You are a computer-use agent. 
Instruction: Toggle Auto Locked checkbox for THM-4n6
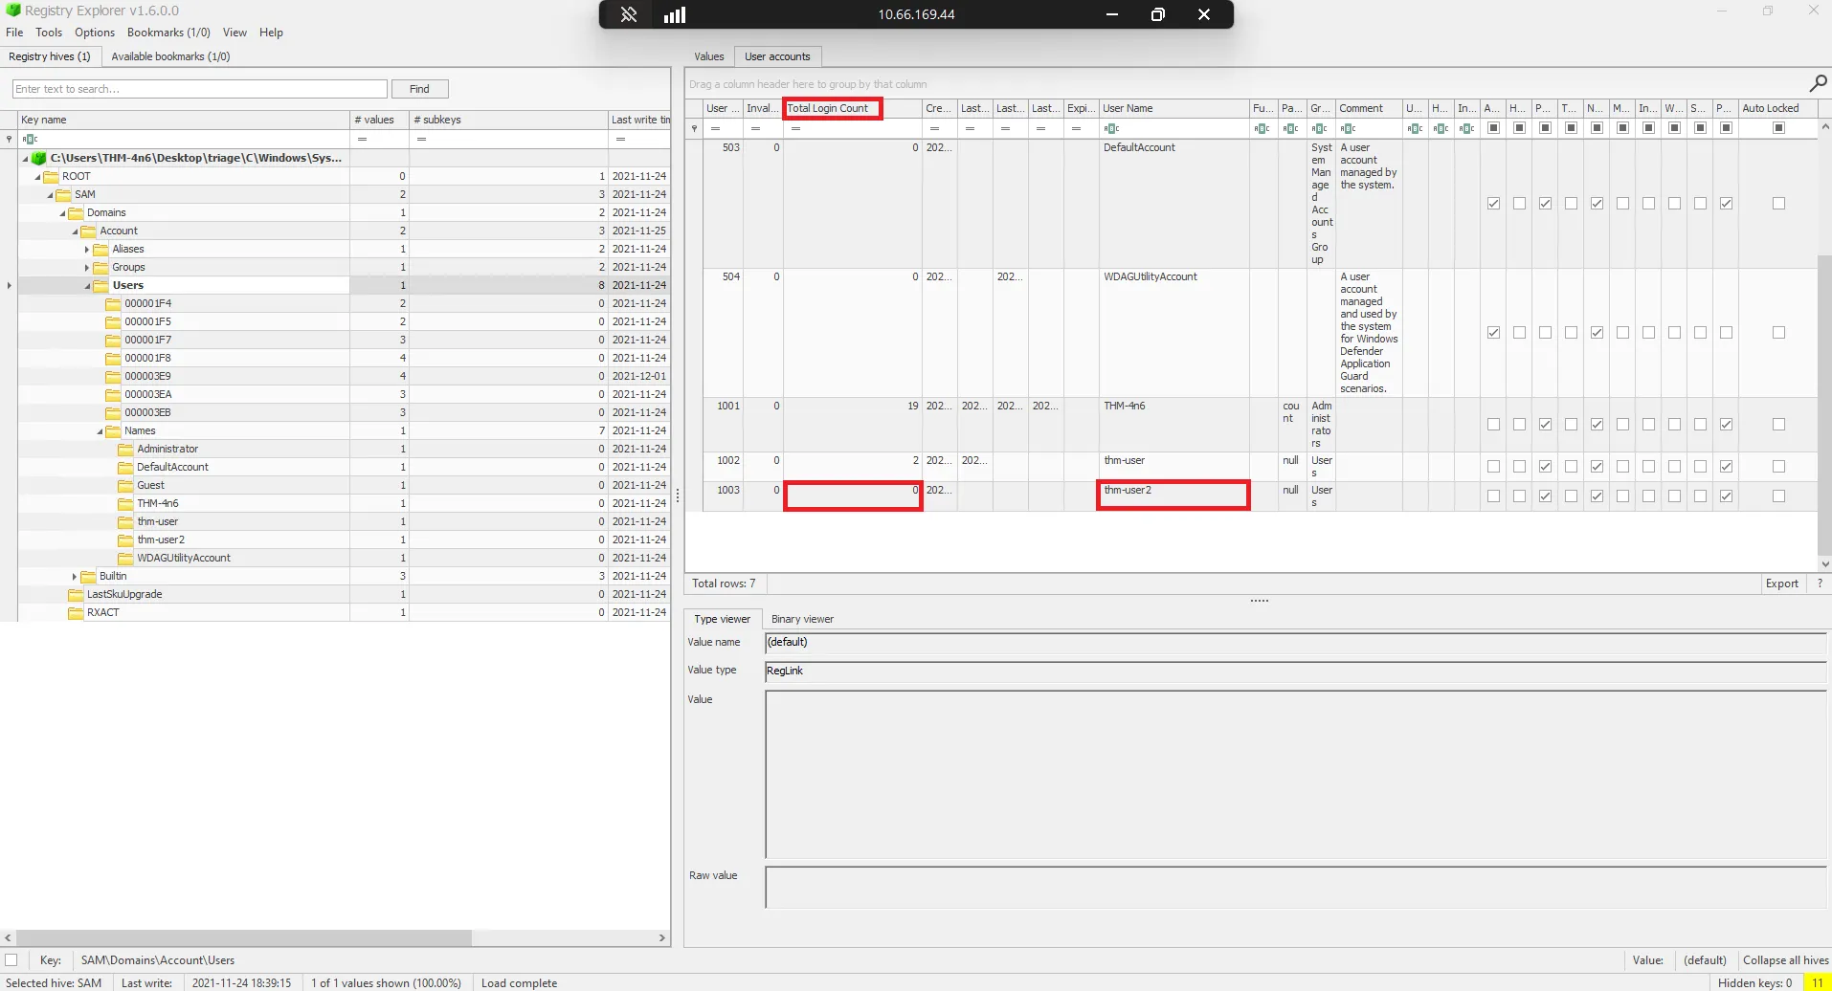point(1778,425)
